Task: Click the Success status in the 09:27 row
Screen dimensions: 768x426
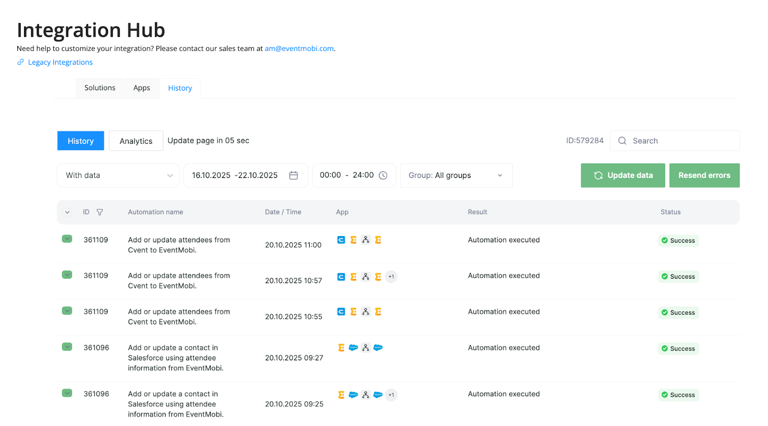Action: (678, 349)
